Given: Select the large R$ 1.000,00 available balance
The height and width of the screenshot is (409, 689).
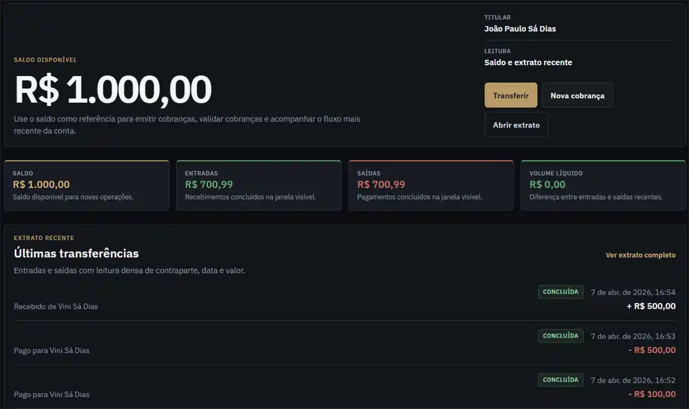Looking at the screenshot, I should tap(113, 89).
